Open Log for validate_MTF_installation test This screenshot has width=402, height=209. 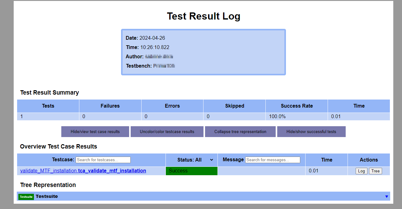pyautogui.click(x=361, y=171)
